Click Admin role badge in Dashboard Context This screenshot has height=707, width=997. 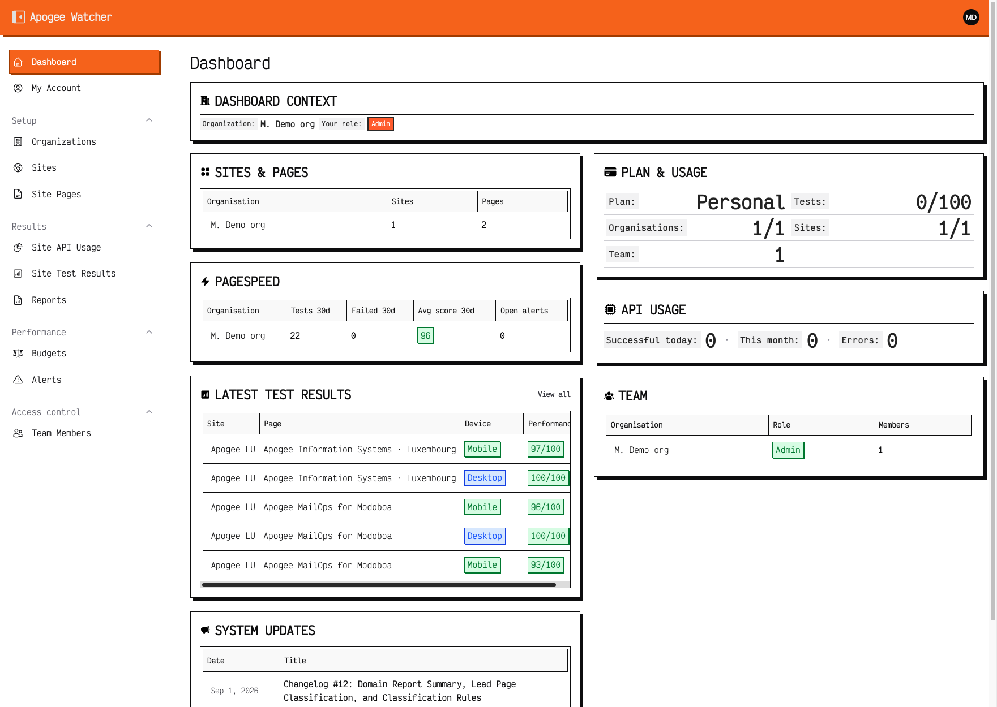(x=380, y=124)
